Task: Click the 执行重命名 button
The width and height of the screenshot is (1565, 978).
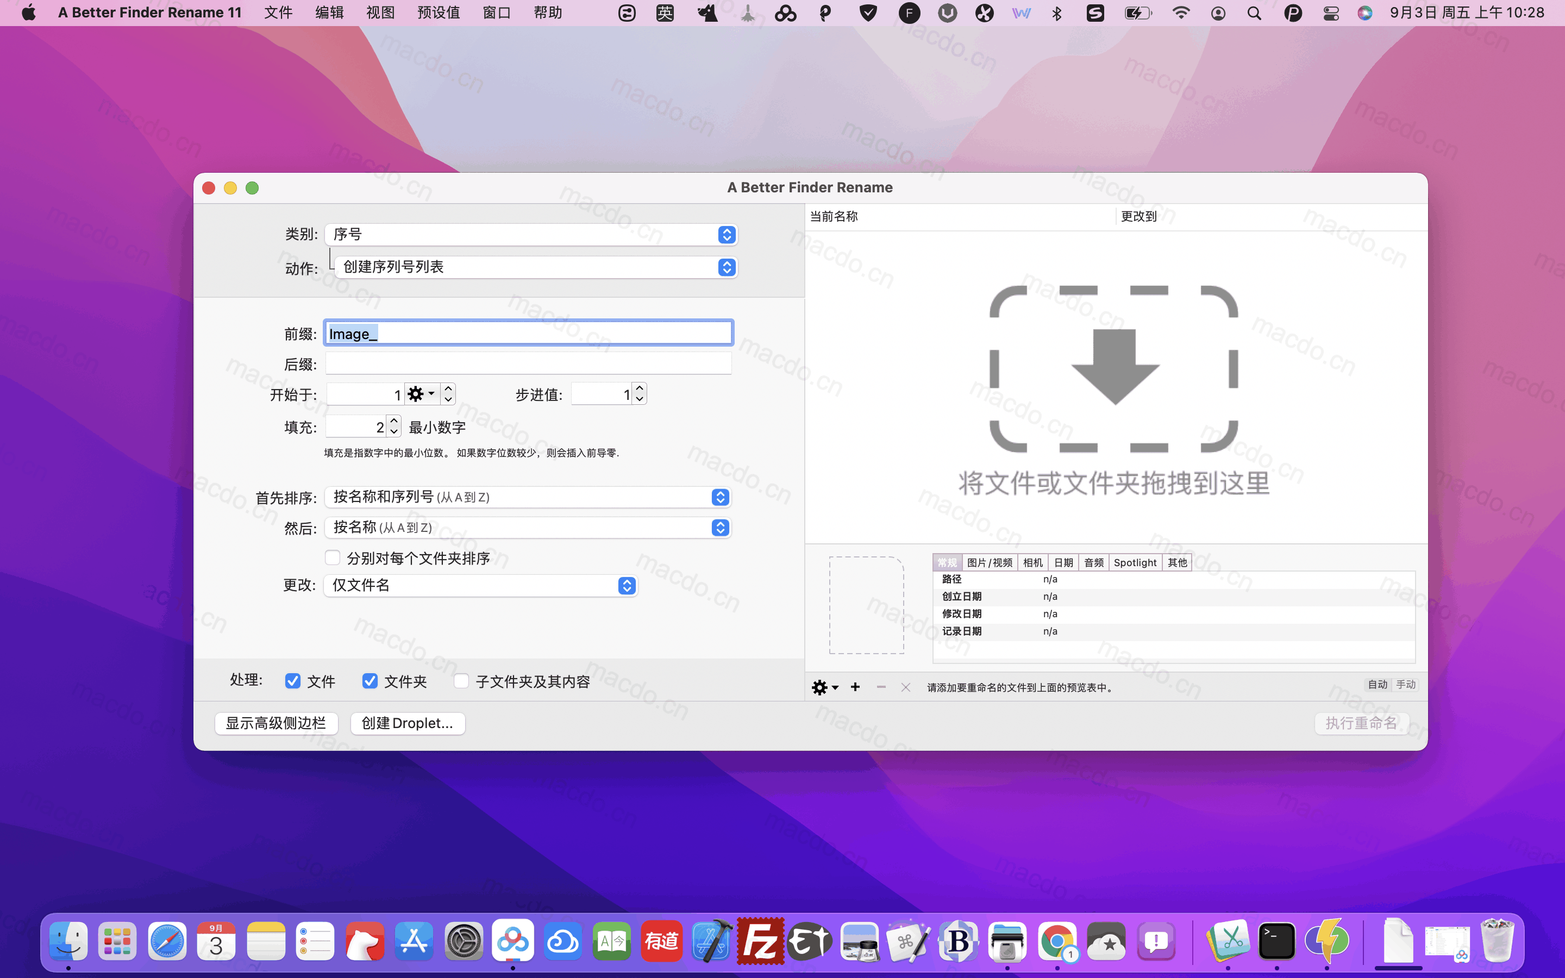Action: click(1361, 723)
